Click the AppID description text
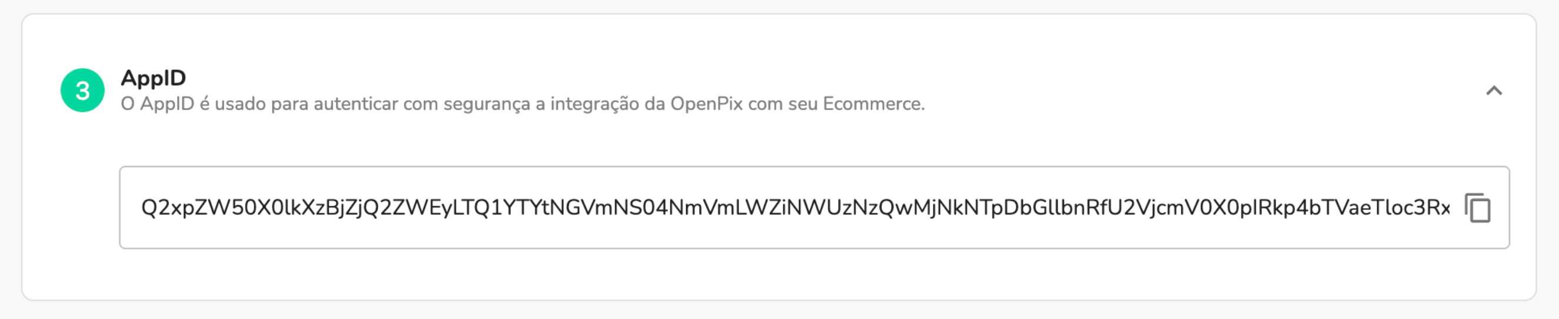Viewport: 1559px width, 319px height. [521, 104]
